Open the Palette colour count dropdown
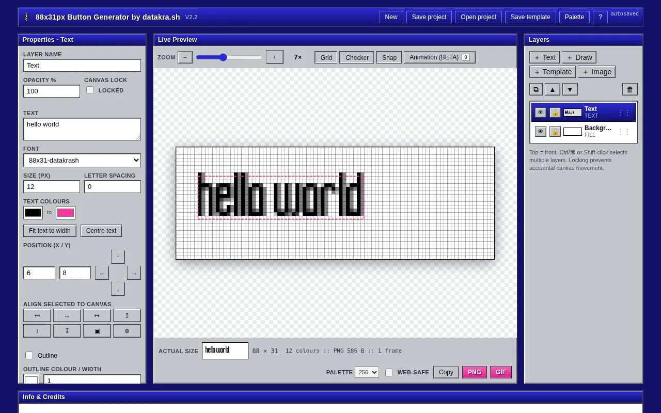Screen dimensions: 661x413 click(x=367, y=372)
